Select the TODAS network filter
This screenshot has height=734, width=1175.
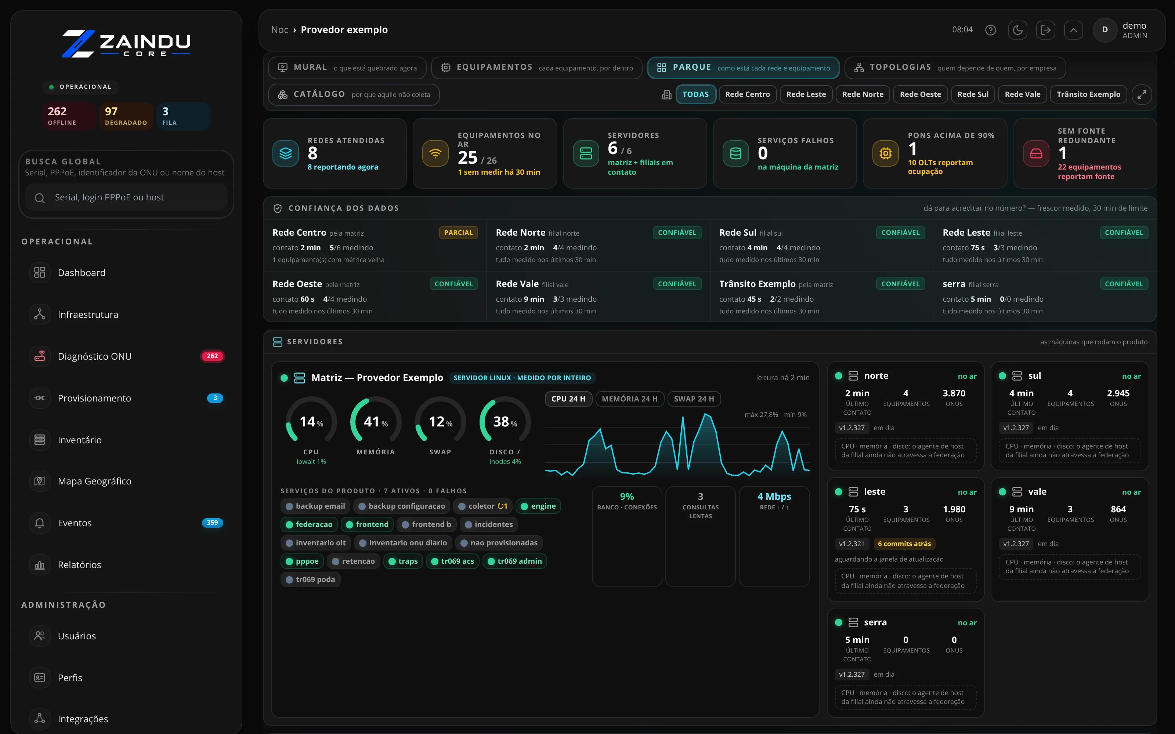[695, 94]
